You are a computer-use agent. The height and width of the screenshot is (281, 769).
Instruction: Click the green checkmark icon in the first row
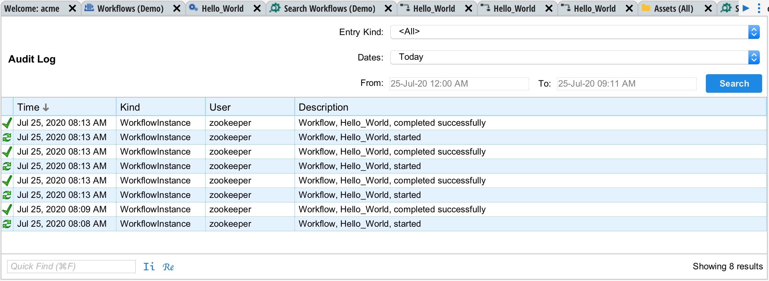(7, 123)
